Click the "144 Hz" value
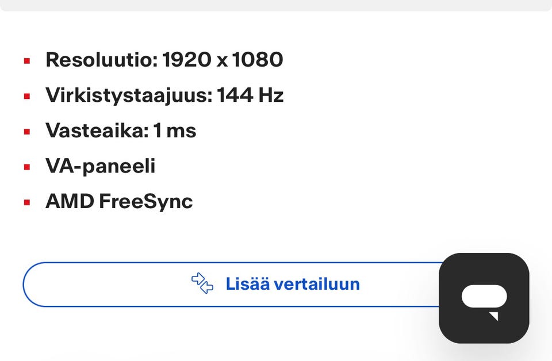This screenshot has height=361, width=552. [250, 95]
